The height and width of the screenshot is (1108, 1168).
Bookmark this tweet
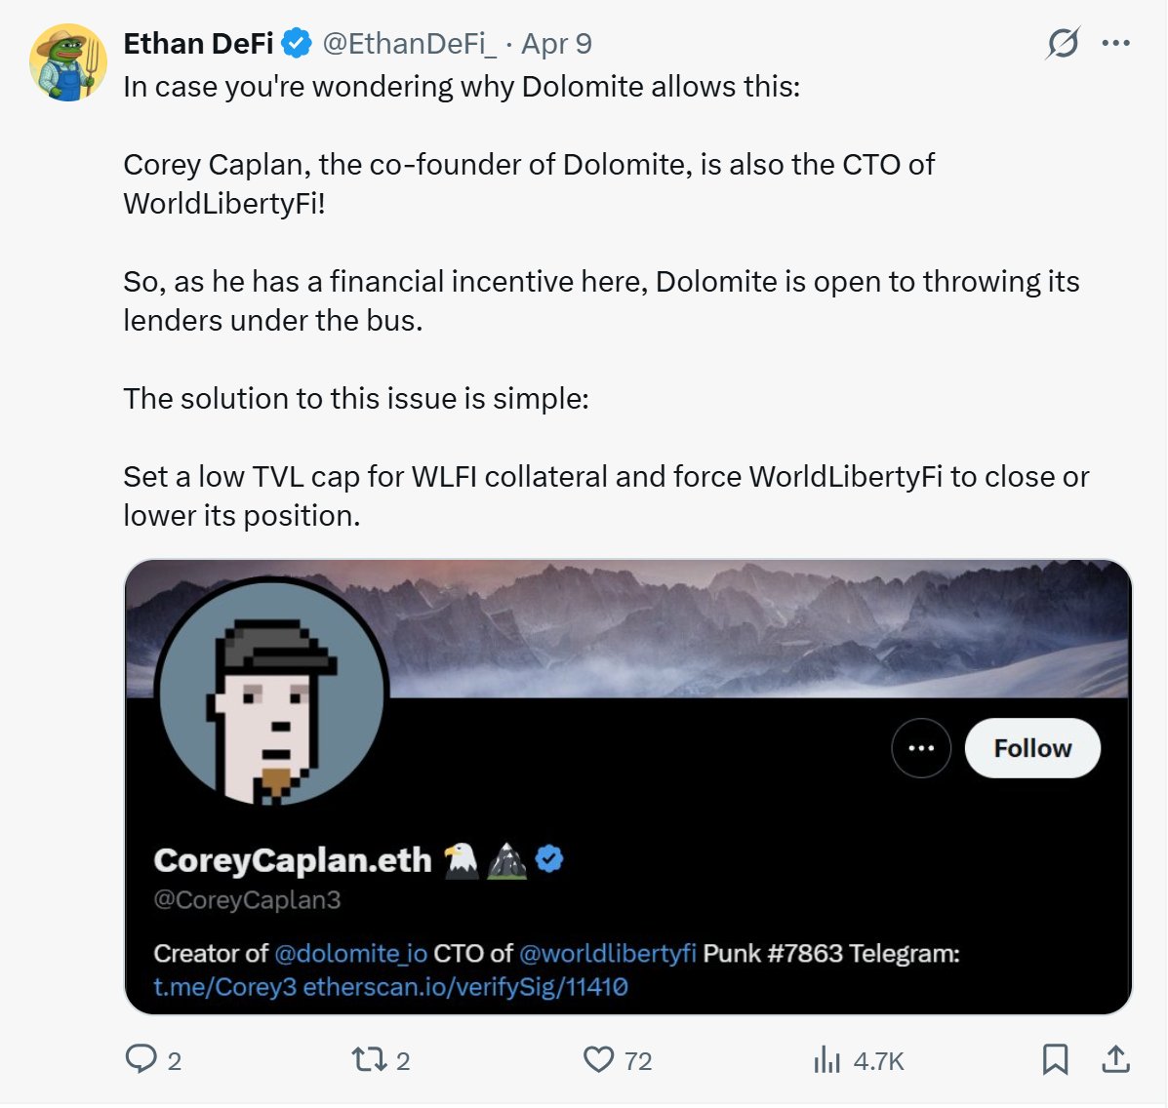(1055, 1059)
